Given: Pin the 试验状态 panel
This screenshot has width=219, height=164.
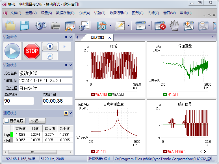Looking at the screenshot, I should tap(66, 65).
